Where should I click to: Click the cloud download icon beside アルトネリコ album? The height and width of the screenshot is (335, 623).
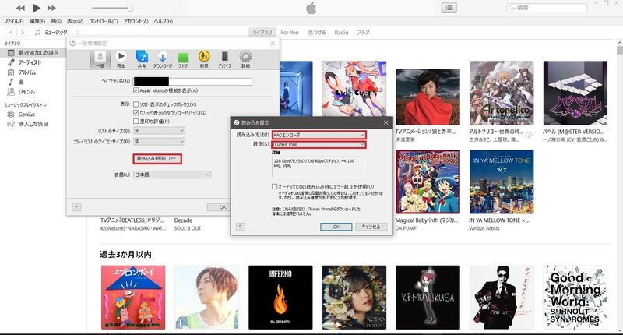pyautogui.click(x=529, y=135)
